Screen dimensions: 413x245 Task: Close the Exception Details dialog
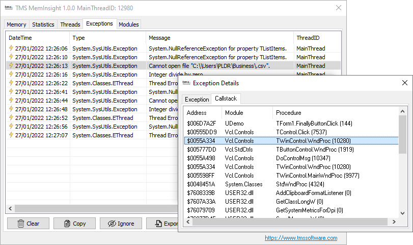[x=404, y=83]
